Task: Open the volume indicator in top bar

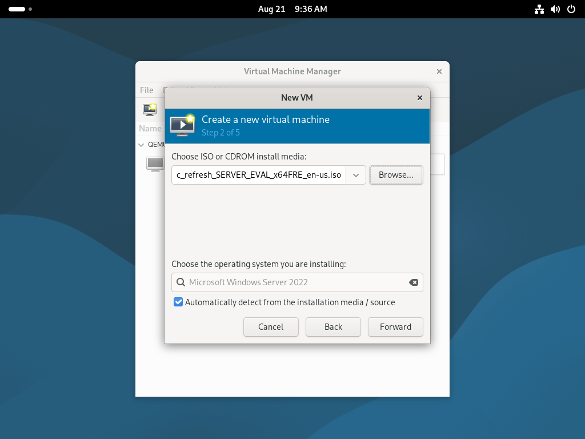Action: [x=555, y=9]
